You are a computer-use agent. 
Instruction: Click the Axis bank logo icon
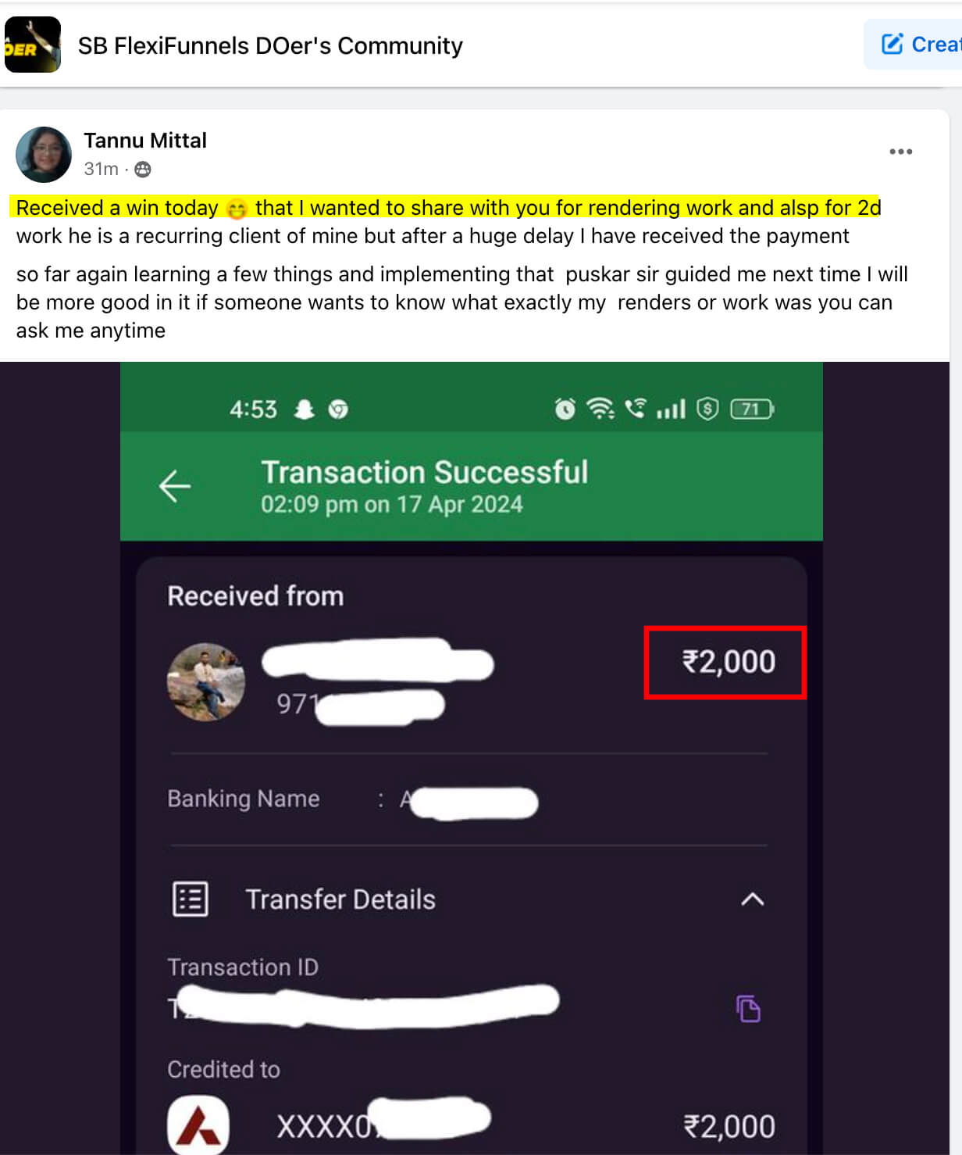pyautogui.click(x=198, y=1125)
